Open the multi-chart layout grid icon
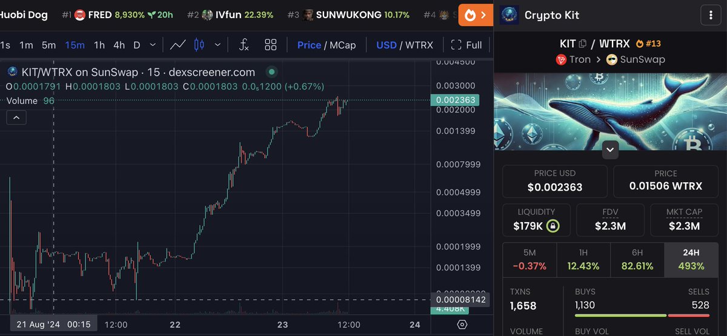The height and width of the screenshot is (336, 727). pos(271,45)
